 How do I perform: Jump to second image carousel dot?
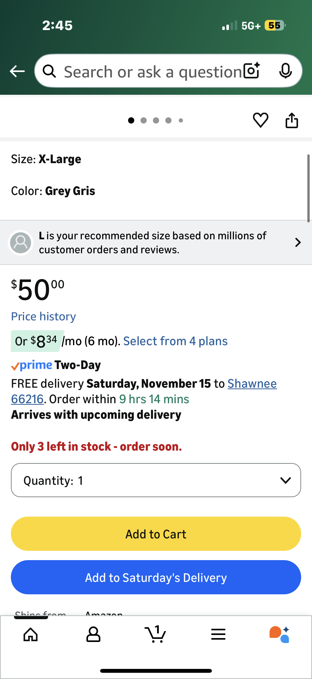tap(144, 120)
